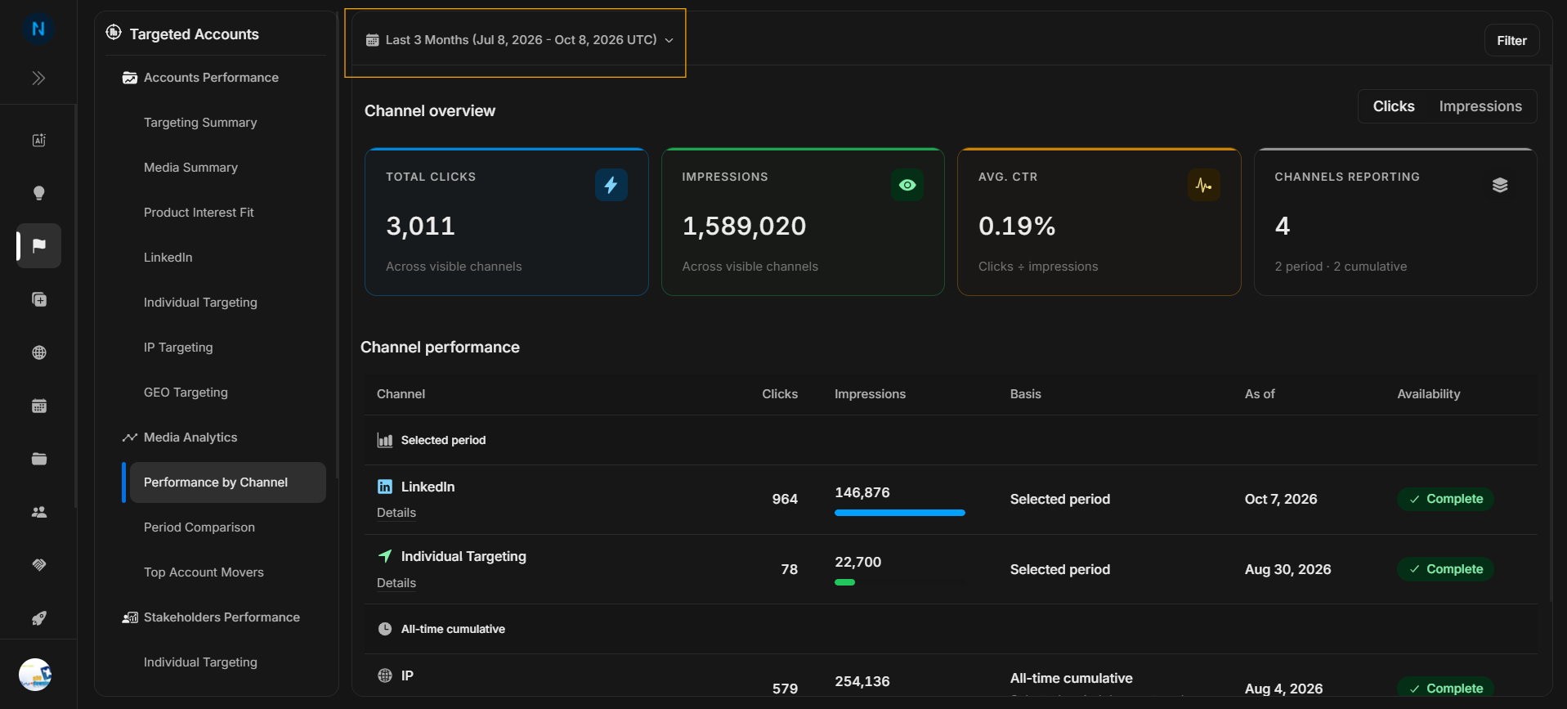The width and height of the screenshot is (1567, 709).
Task: Click the globe icon beside the IP channel
Action: (x=385, y=675)
